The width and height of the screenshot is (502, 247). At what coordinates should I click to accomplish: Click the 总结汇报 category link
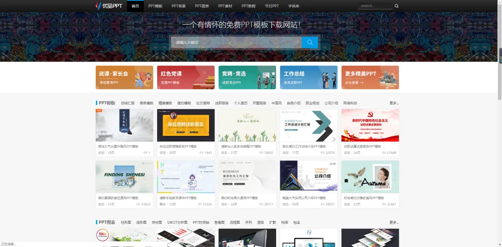click(127, 103)
